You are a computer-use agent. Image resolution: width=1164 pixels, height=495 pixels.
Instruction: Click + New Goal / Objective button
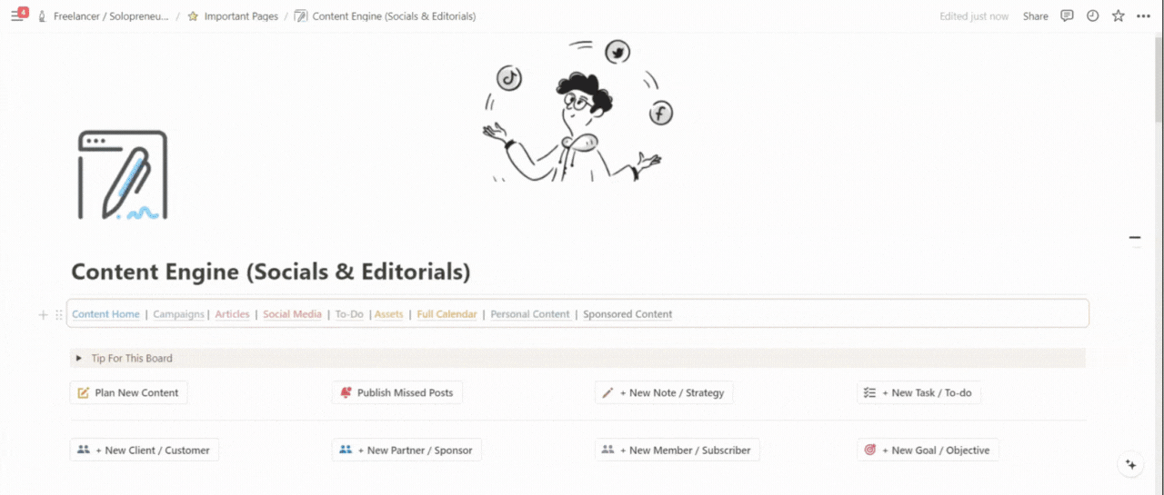[x=928, y=450]
